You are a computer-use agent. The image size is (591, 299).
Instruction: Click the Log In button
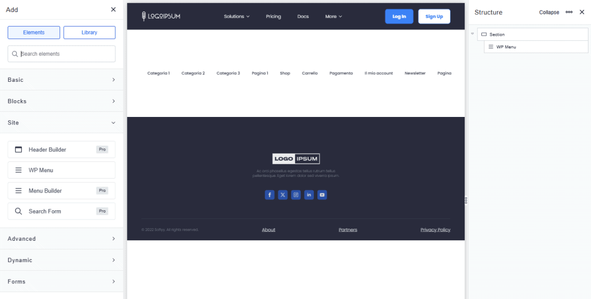pyautogui.click(x=399, y=17)
